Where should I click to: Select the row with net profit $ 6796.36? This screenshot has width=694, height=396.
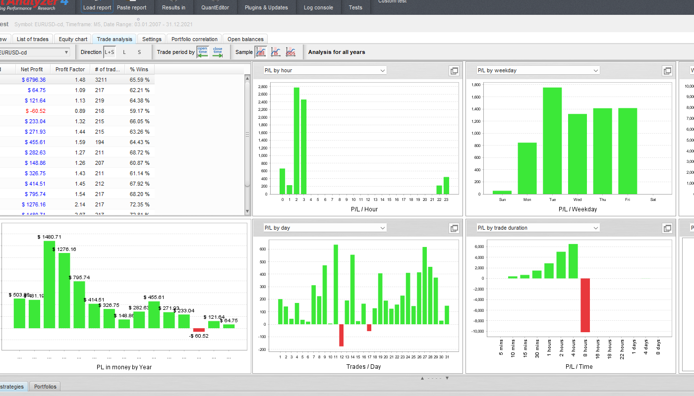tap(77, 80)
